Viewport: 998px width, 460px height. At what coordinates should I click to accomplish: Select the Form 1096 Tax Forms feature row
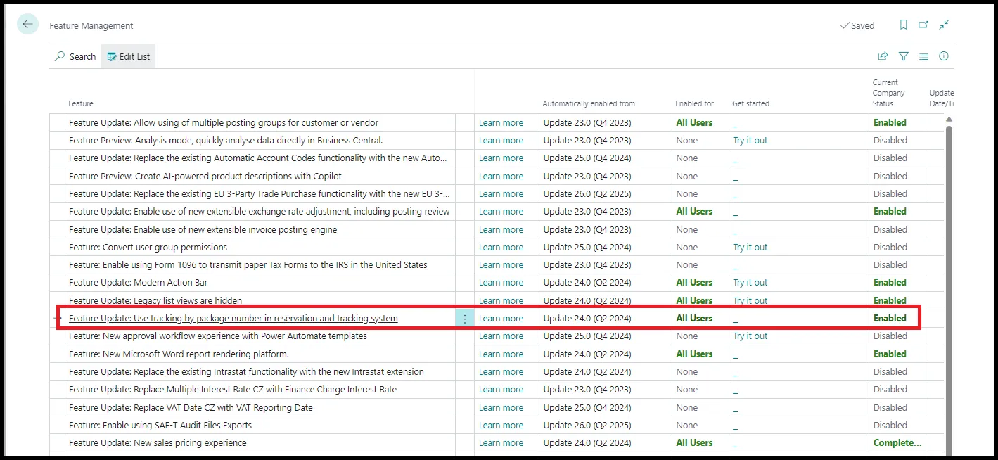[x=248, y=265]
